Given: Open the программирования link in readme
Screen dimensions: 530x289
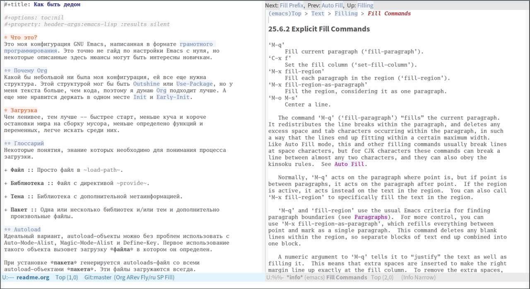Looking at the screenshot, I should [31, 51].
